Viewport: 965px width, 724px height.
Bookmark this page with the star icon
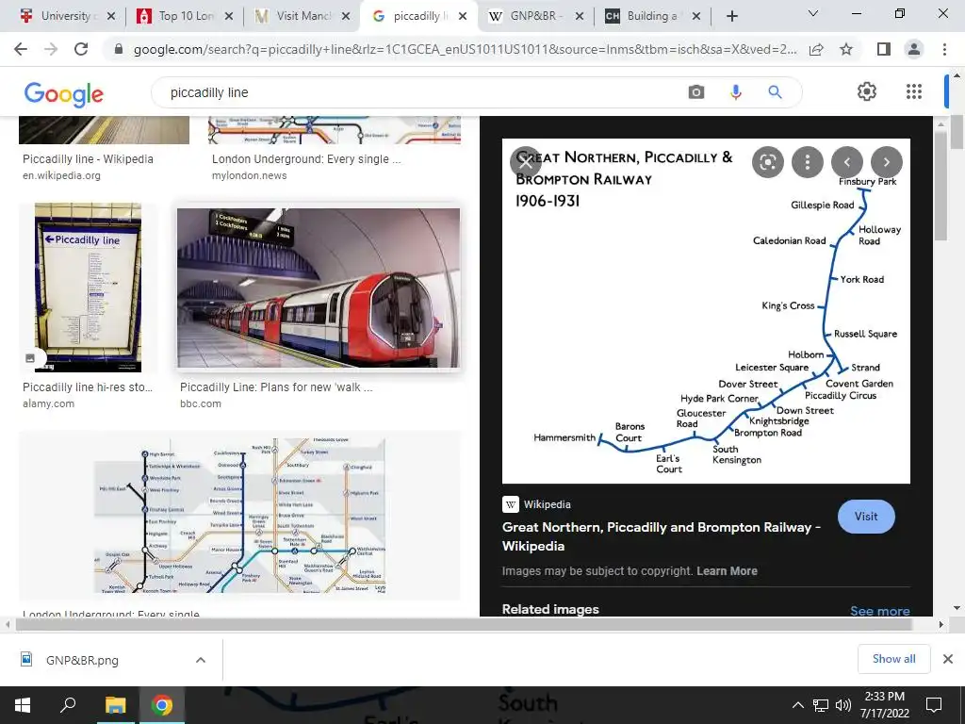(846, 49)
